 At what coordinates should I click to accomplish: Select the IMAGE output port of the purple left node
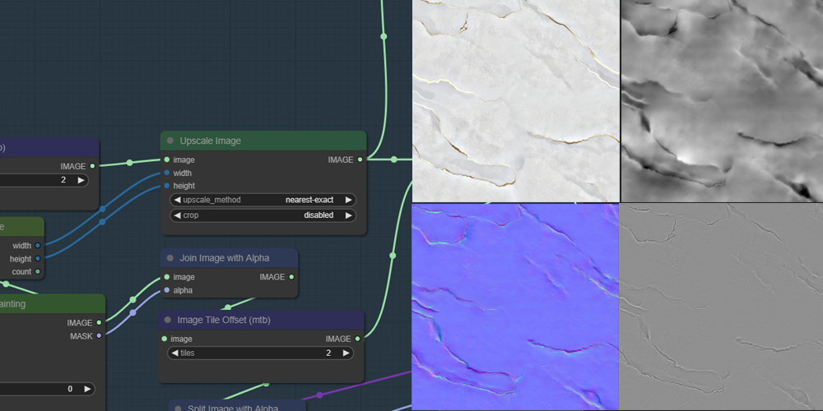tap(92, 166)
